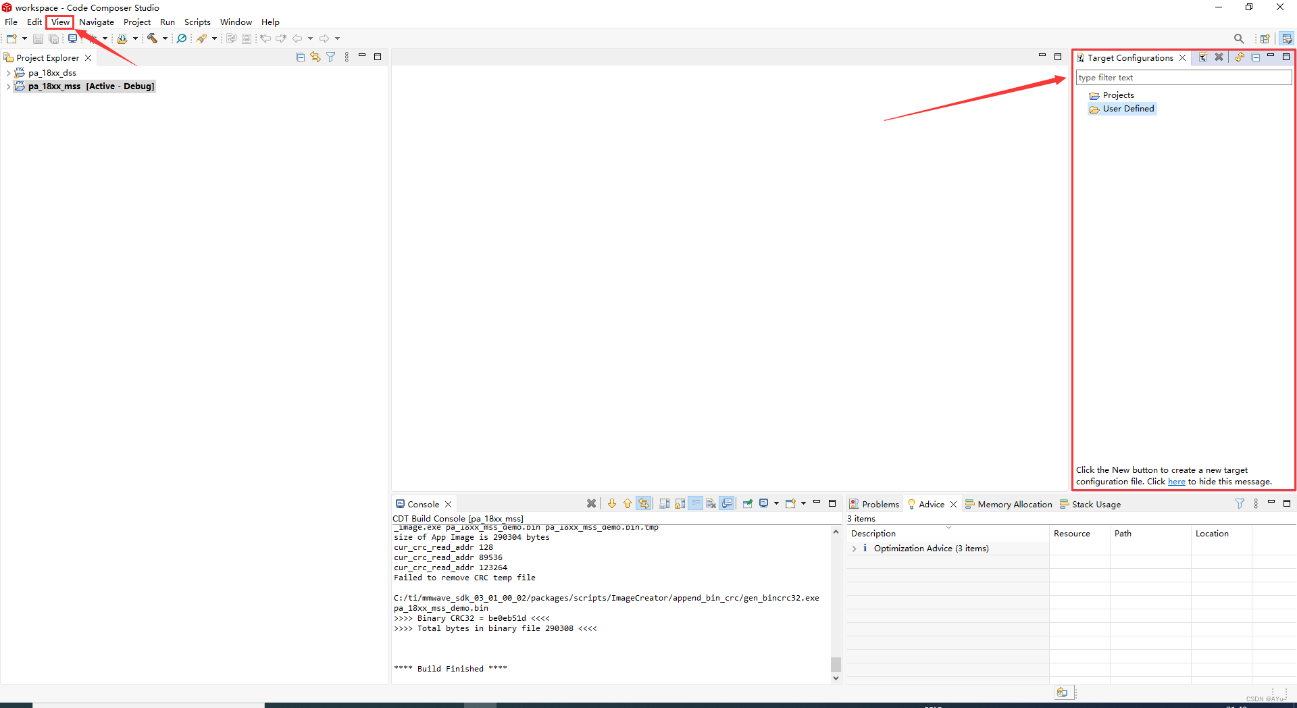Click the status bar icon at bottom
This screenshot has width=1297, height=708.
pos(1063,692)
